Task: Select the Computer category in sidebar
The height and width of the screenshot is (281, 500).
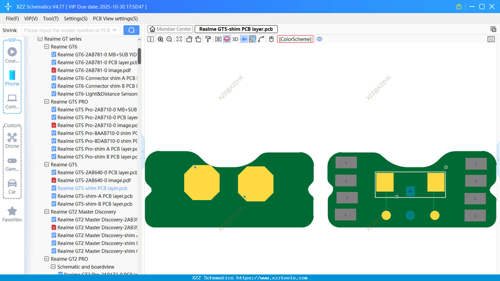Action: [x=12, y=101]
